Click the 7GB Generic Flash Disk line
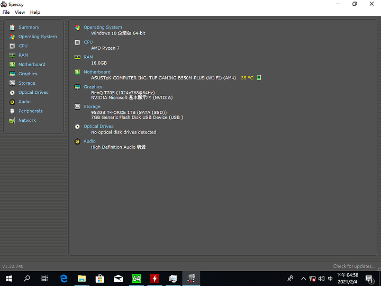The image size is (381, 286). (137, 117)
